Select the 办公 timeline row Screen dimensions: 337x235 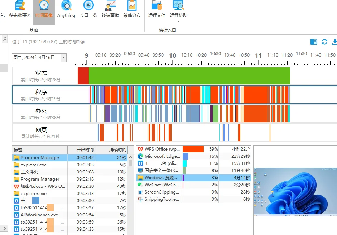click(174, 114)
